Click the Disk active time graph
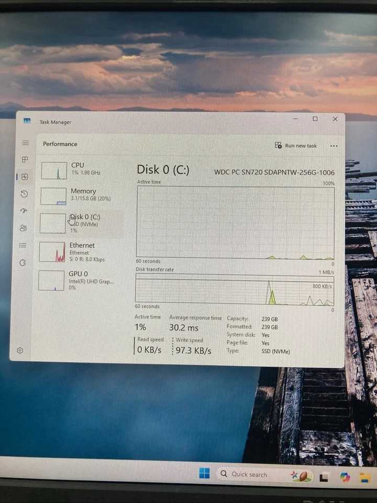 click(235, 223)
